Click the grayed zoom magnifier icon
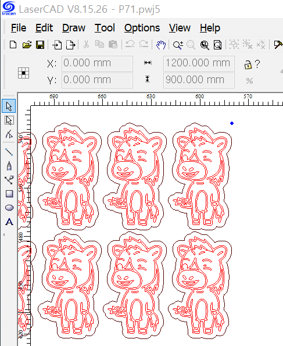This screenshot has height=346, width=283. click(191, 45)
